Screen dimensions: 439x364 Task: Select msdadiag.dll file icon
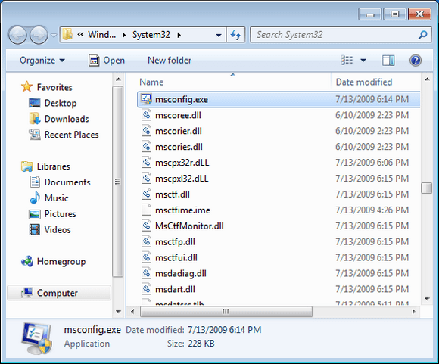point(146,273)
